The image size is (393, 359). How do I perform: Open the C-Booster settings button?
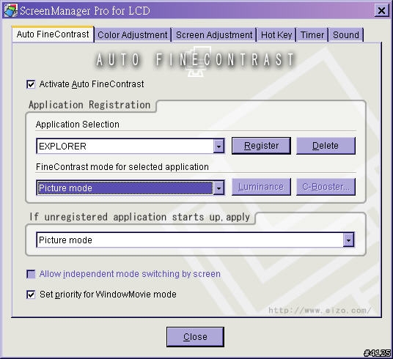pos(326,187)
